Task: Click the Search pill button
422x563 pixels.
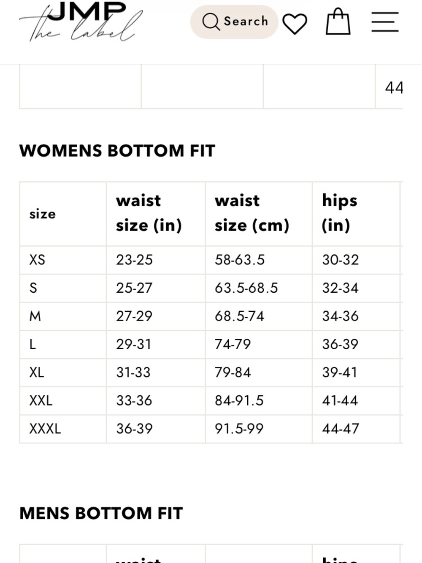Action: (x=234, y=22)
